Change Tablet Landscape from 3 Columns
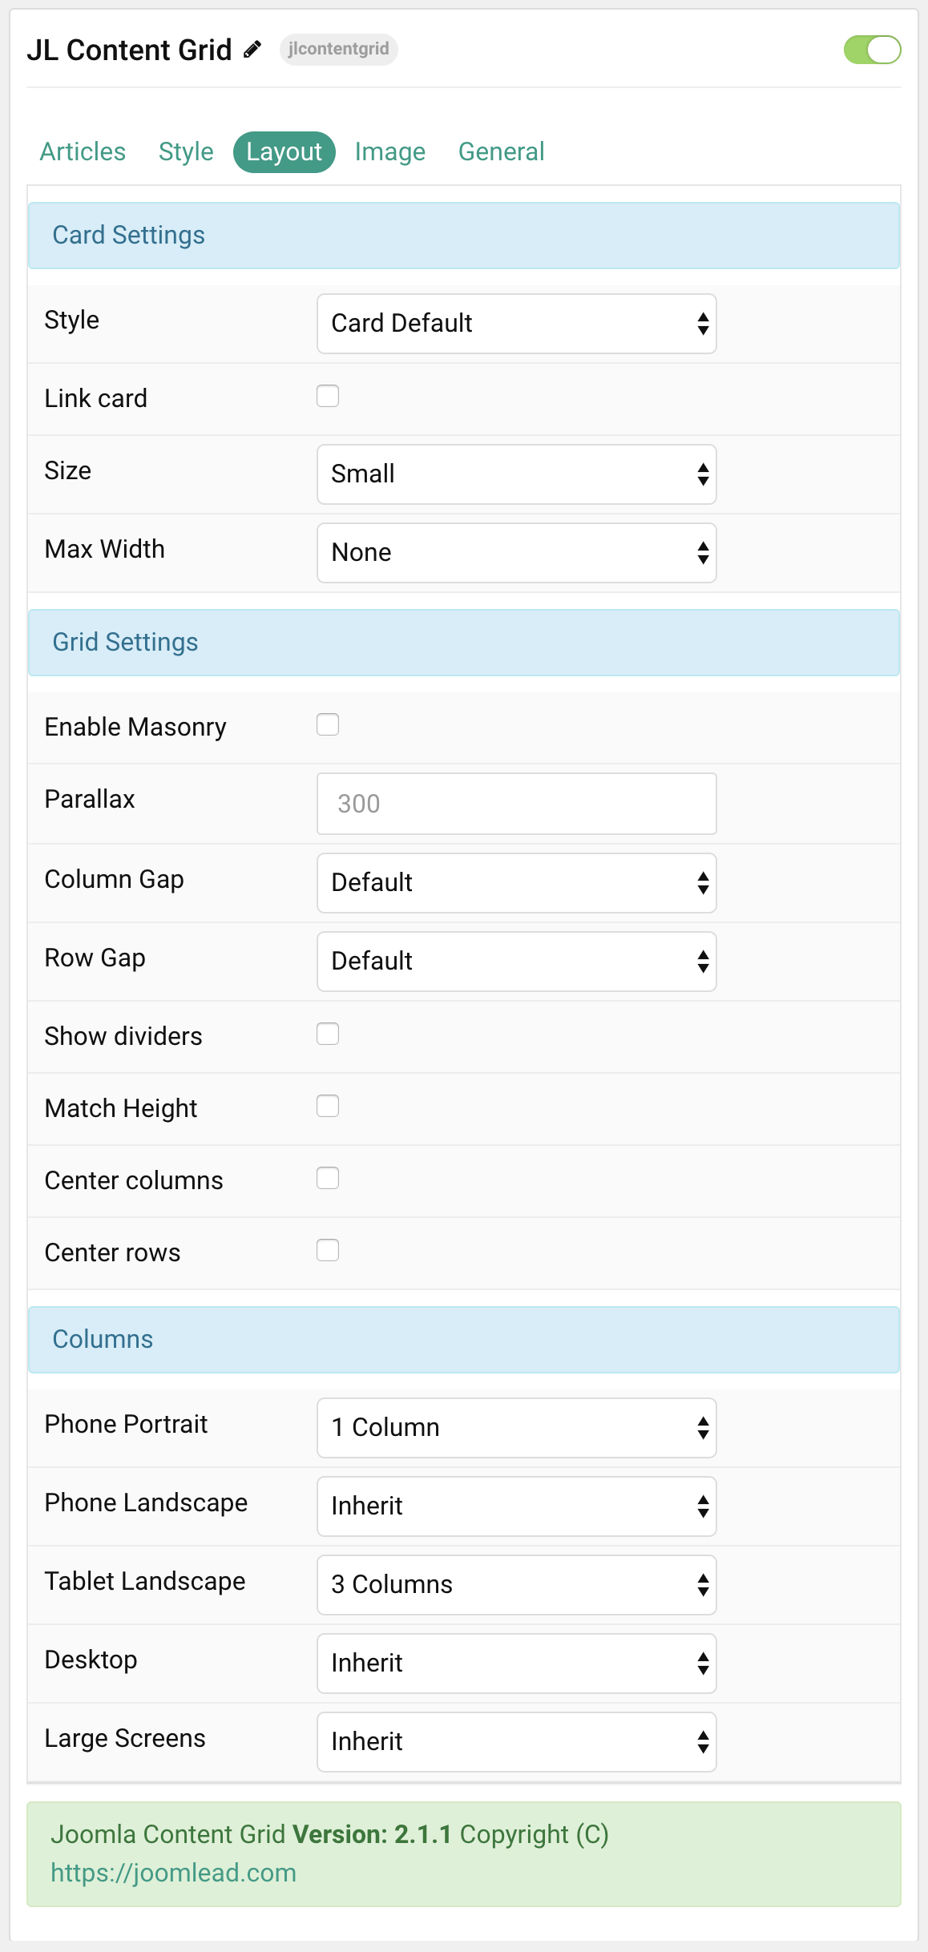 [x=516, y=1584]
